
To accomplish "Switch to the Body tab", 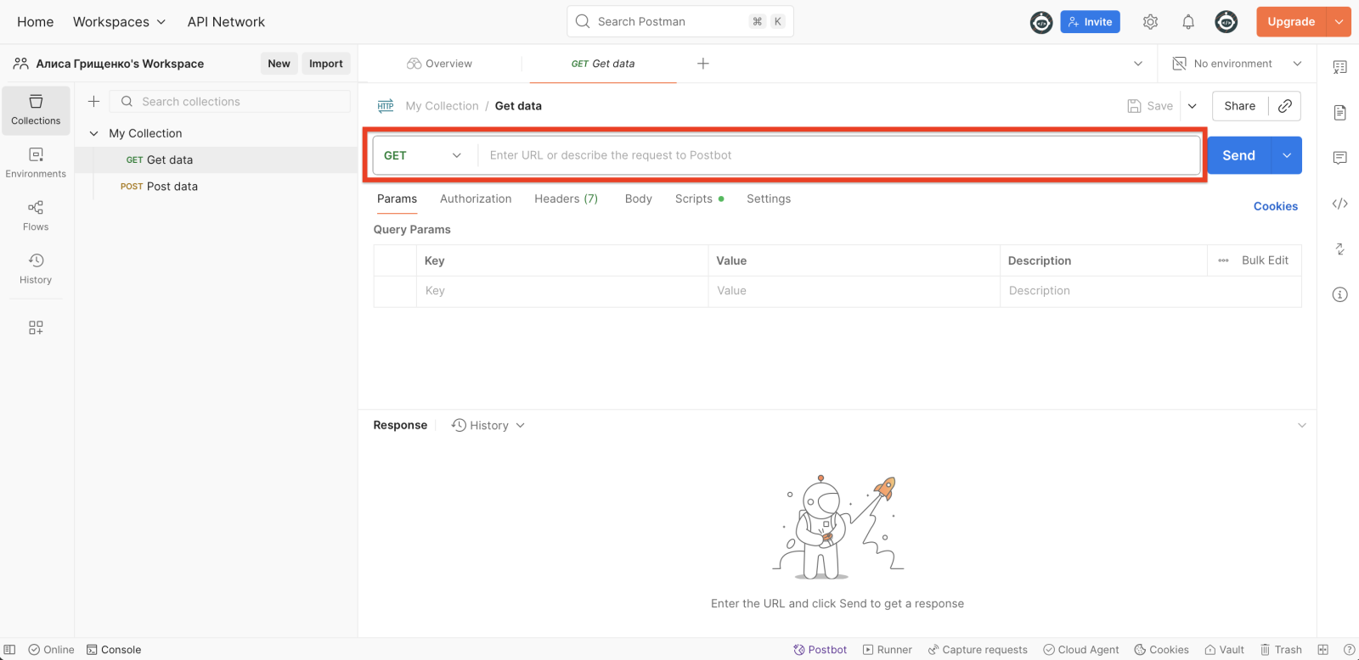I will [x=638, y=199].
